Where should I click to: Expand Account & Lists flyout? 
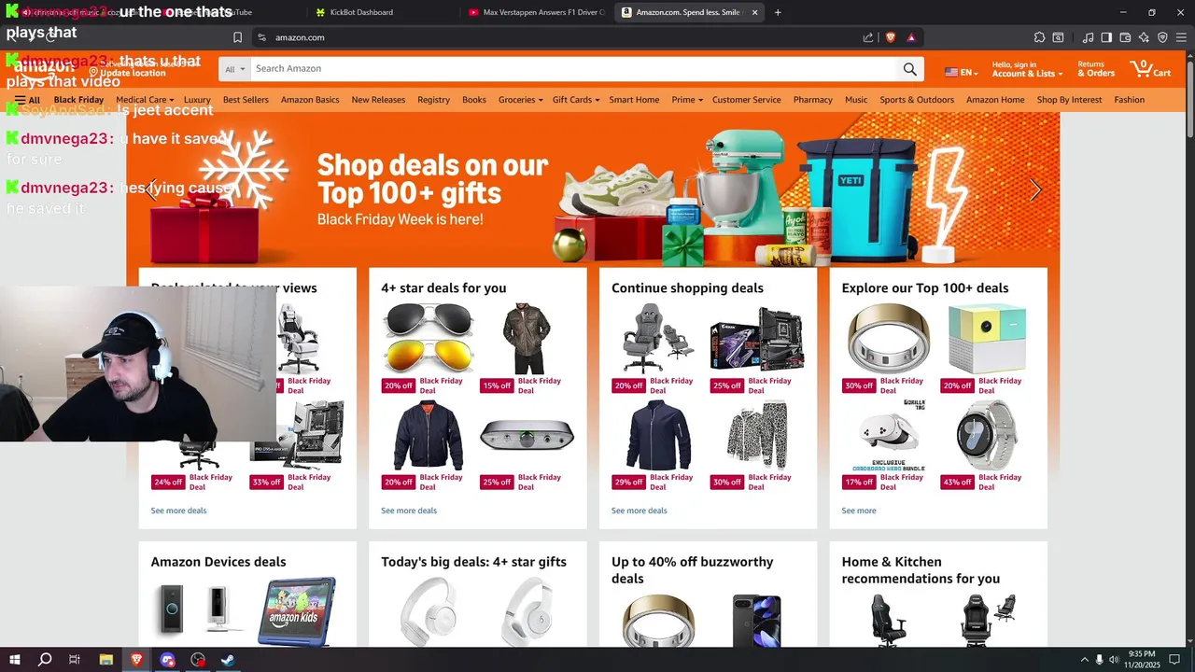click(x=1027, y=69)
